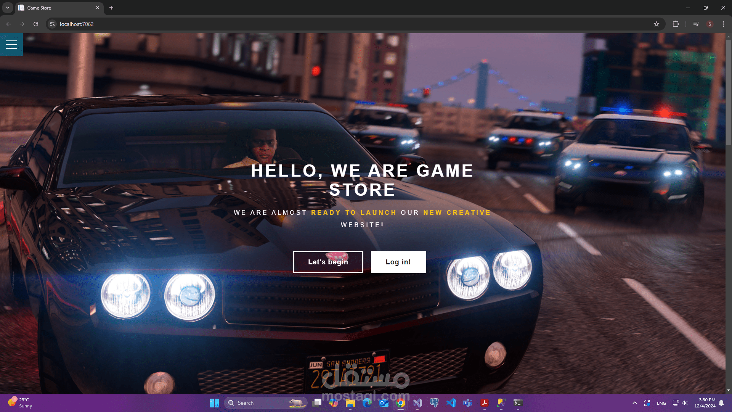
Task: Open network display icon in system tray
Action: pyautogui.click(x=676, y=403)
